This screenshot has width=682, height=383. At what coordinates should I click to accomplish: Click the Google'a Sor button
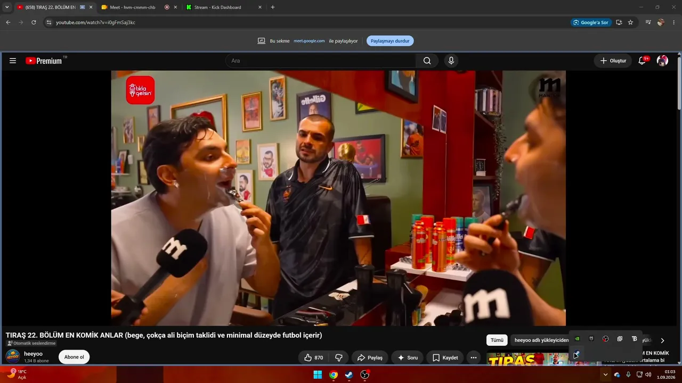(590, 22)
